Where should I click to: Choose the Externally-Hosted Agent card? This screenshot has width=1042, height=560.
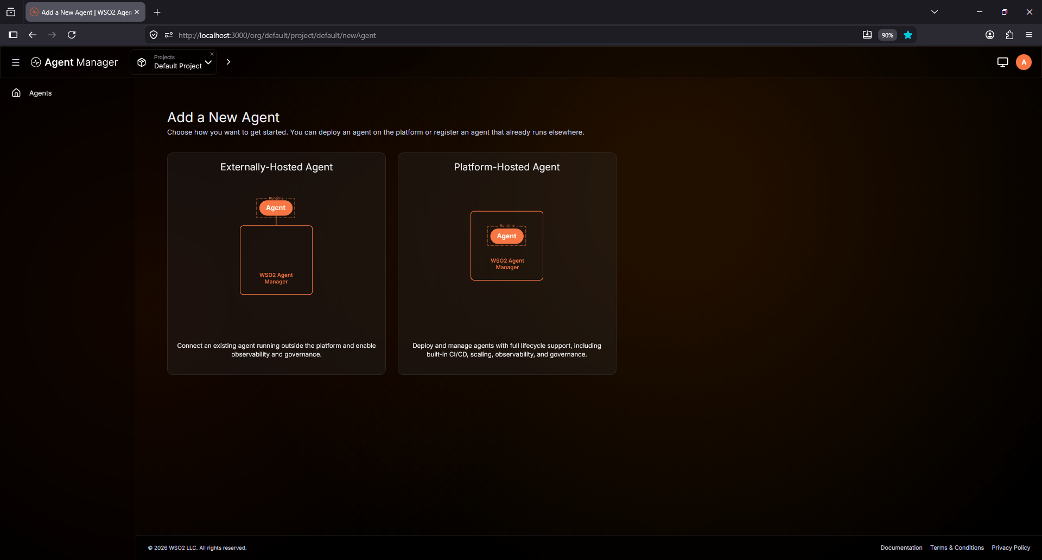[276, 264]
